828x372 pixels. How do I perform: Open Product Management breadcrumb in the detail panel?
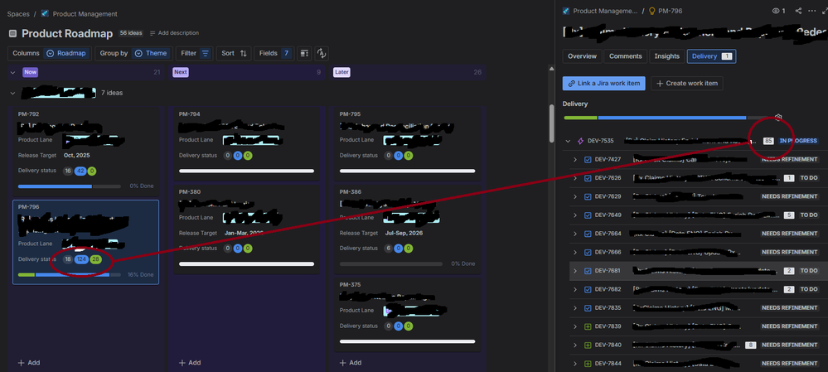(x=605, y=11)
